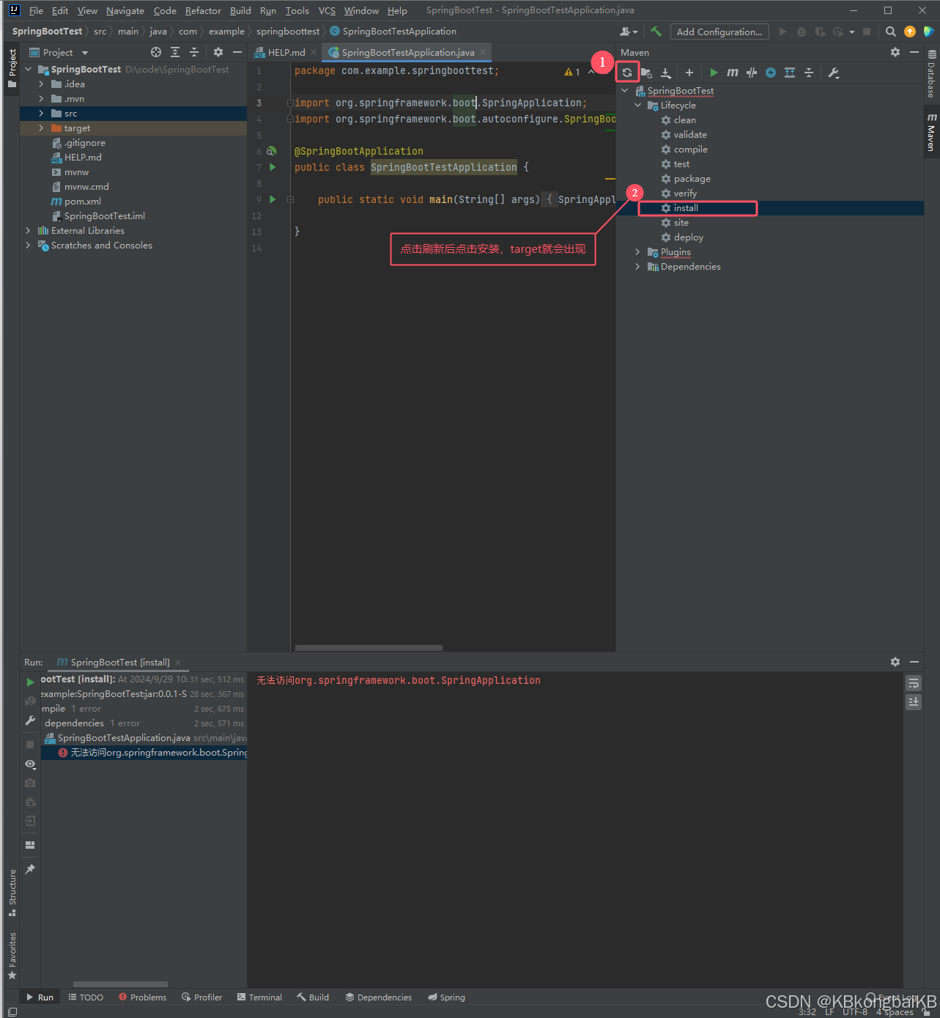Open Spring tool window tab

(x=446, y=997)
